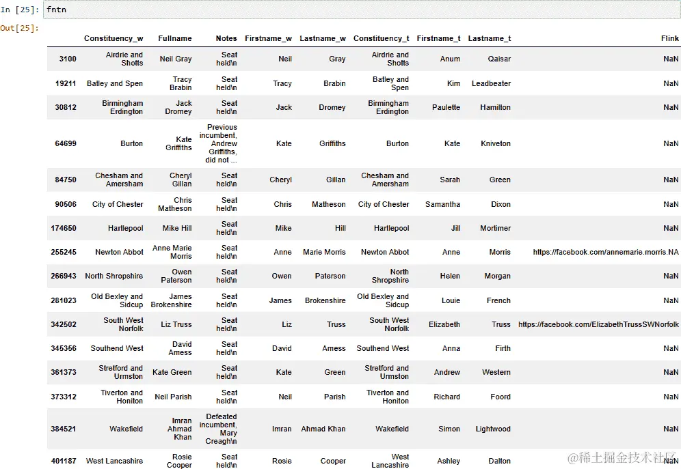Click the Notes column header

tap(226, 38)
